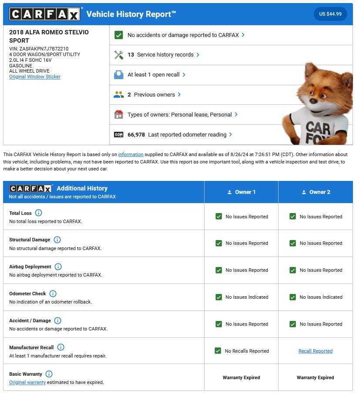Image resolution: width=356 pixels, height=394 pixels.
Task: Click the Car Fox mascot image
Action: point(318,104)
